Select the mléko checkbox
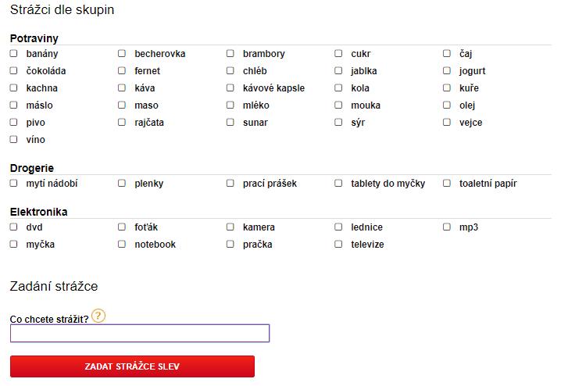Viewport: 568px width, 386px height. (230, 105)
